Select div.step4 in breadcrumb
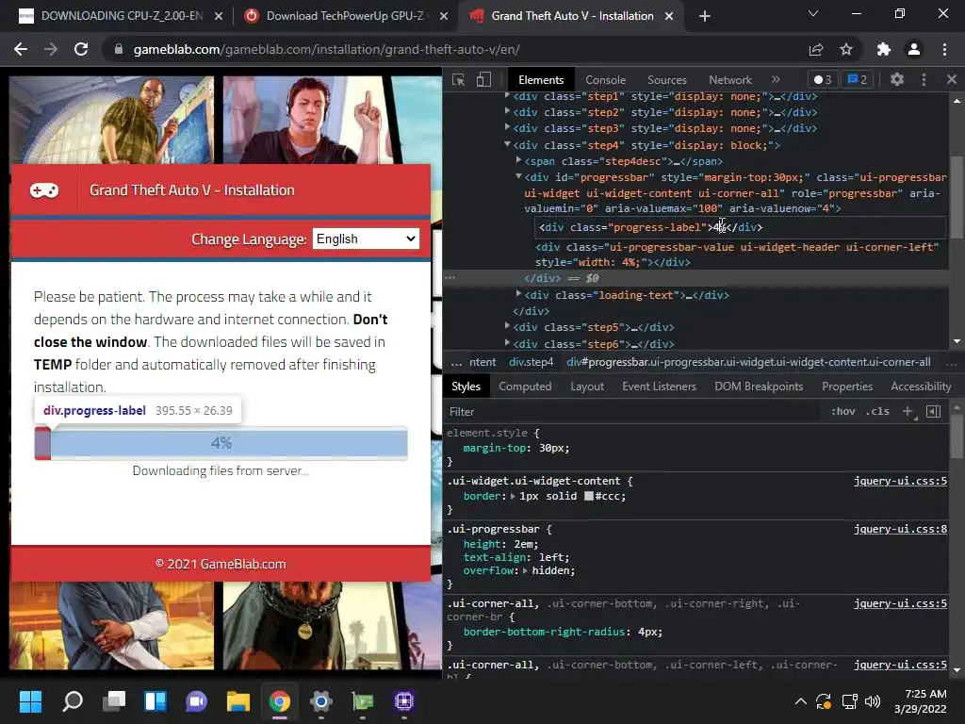The image size is (965, 724). point(532,362)
